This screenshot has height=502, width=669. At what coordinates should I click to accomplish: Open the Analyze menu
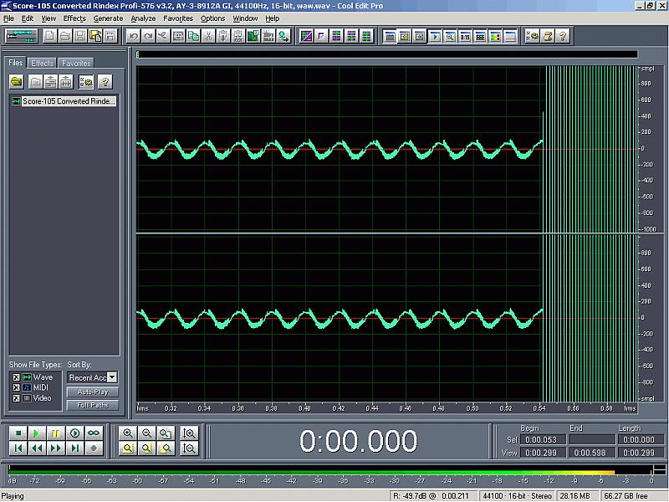(x=143, y=18)
